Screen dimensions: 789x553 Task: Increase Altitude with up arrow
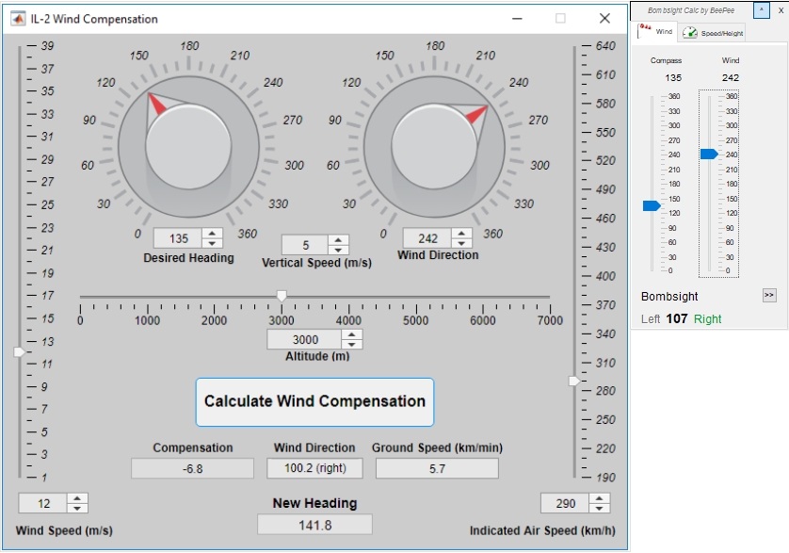coord(352,335)
